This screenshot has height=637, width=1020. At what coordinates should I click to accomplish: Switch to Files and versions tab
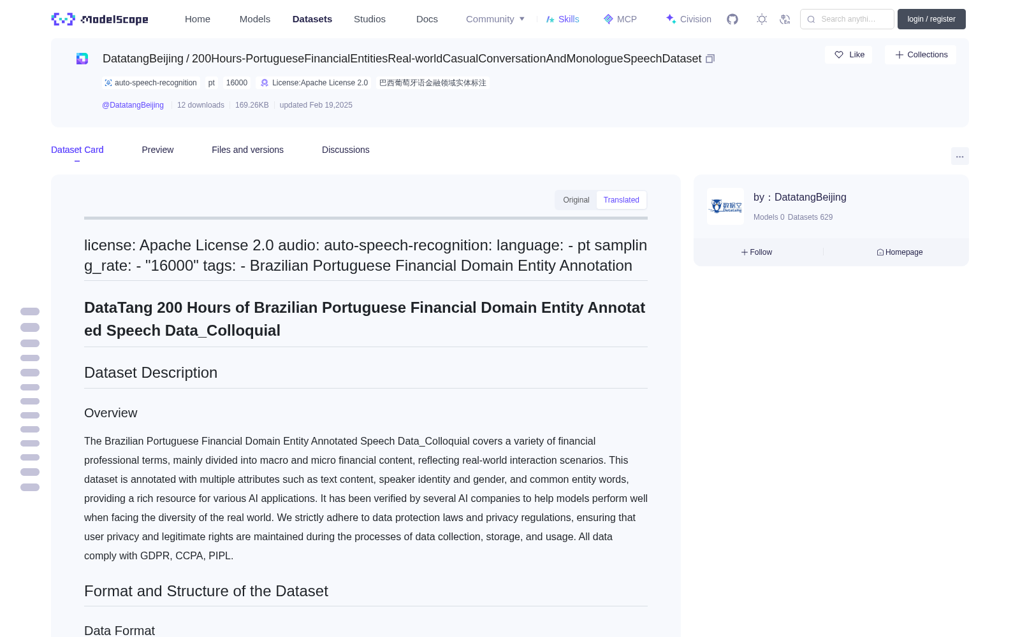pyautogui.click(x=247, y=150)
